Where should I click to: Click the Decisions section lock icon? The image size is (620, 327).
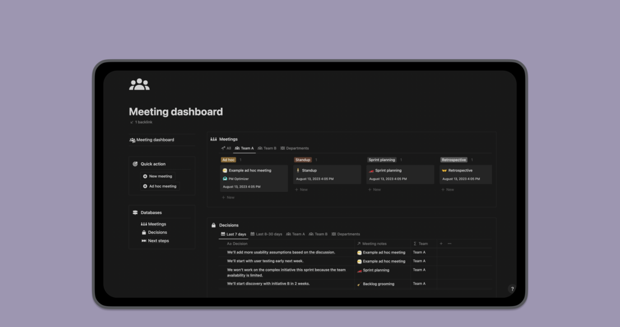213,225
